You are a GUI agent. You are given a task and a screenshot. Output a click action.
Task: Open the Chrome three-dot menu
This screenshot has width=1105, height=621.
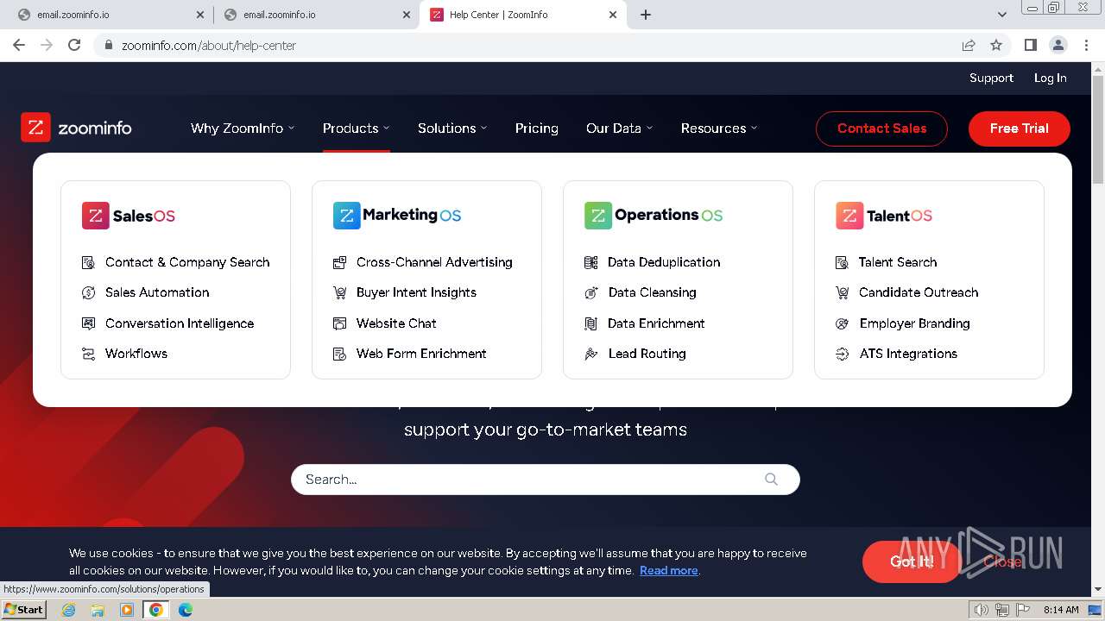(1086, 45)
